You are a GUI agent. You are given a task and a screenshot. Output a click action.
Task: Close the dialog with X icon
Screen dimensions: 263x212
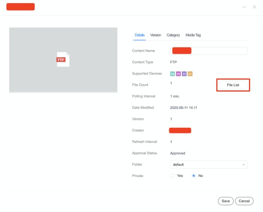coord(255,7)
